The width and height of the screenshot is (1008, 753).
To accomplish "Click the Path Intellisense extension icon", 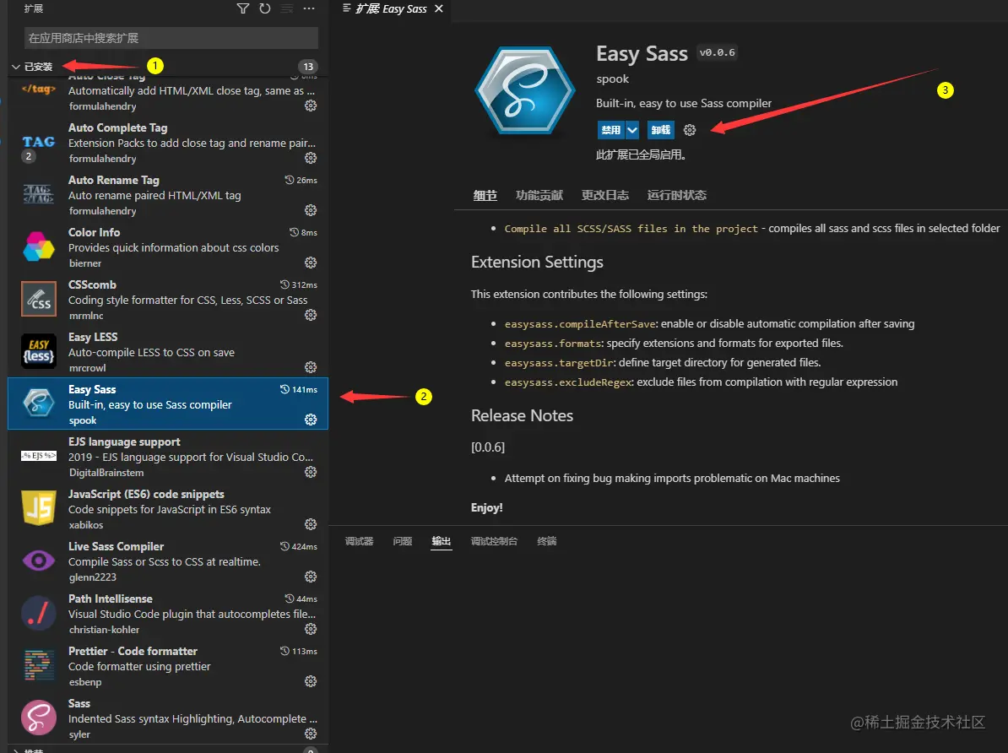I will 39,613.
